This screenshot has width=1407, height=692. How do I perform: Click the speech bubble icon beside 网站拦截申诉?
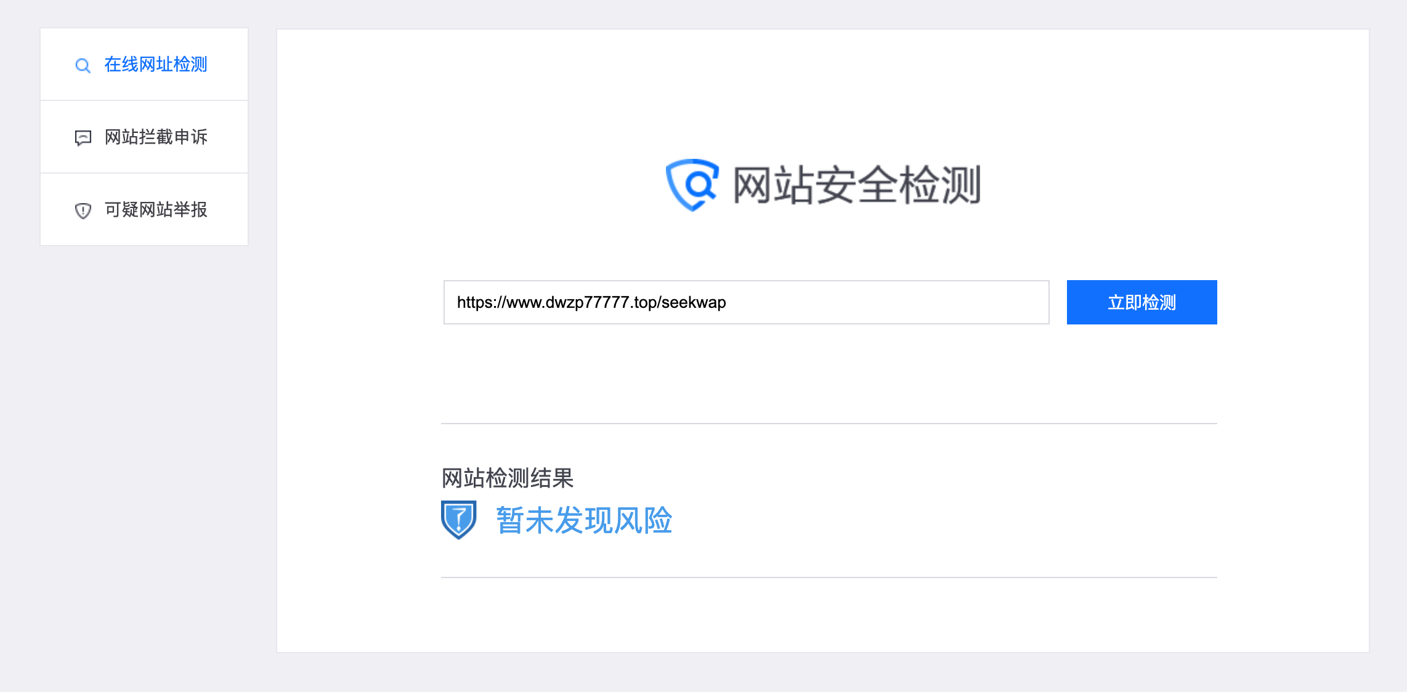[x=83, y=138]
